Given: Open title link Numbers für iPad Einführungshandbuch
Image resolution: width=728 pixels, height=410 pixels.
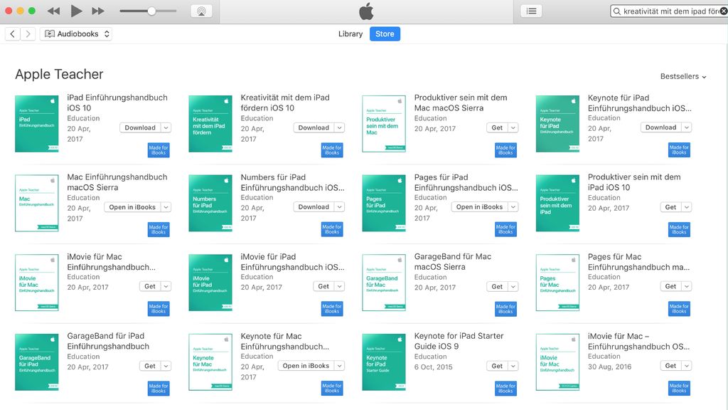Looking at the screenshot, I should click(x=292, y=182).
